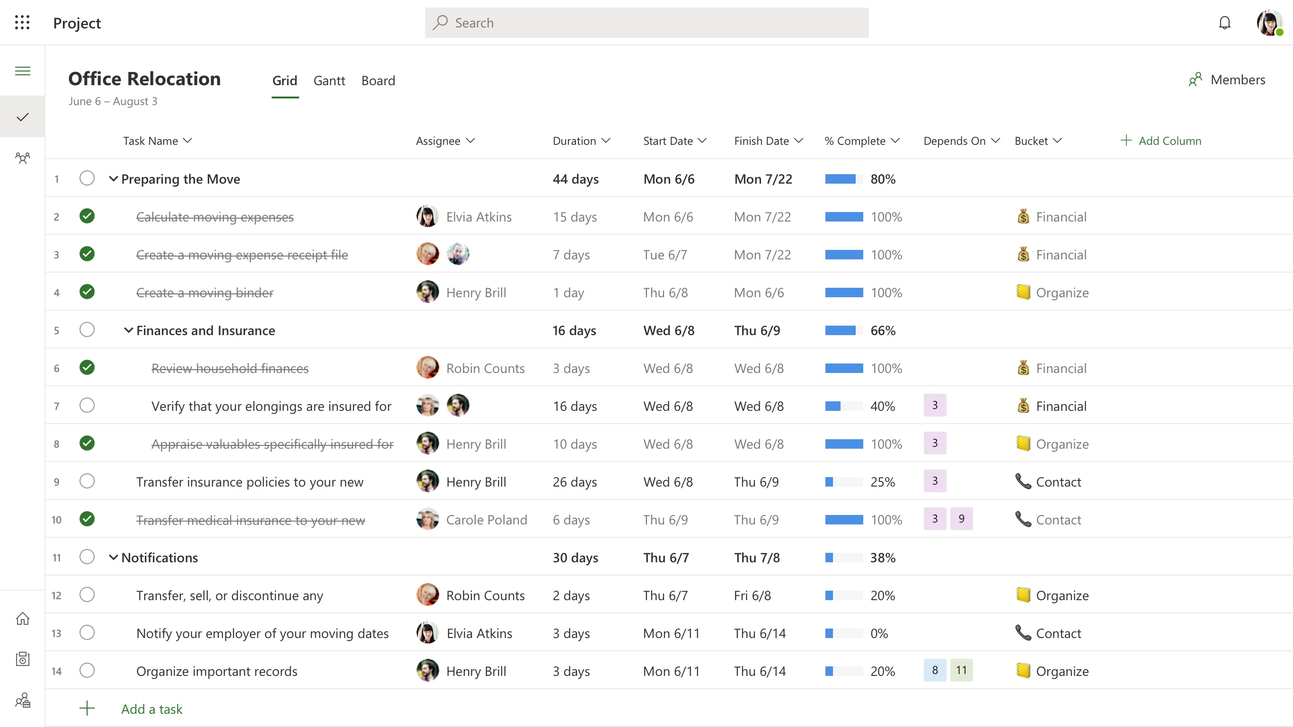The width and height of the screenshot is (1293, 727).
Task: Click the Organize note icon on row 14
Action: click(1023, 670)
